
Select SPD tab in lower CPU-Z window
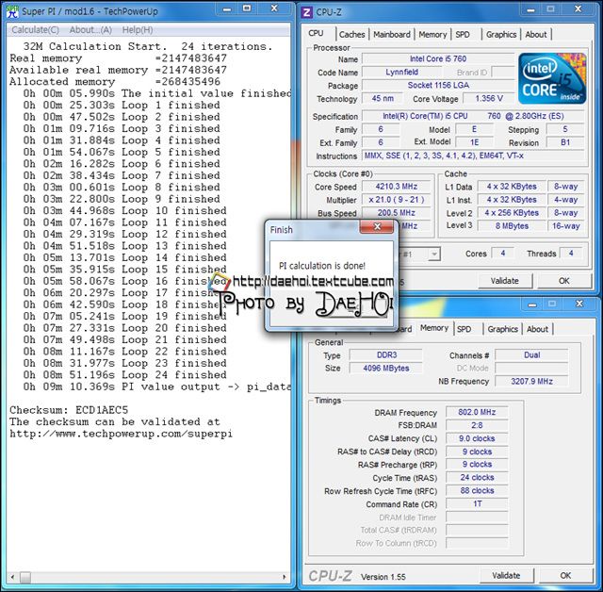tap(464, 329)
